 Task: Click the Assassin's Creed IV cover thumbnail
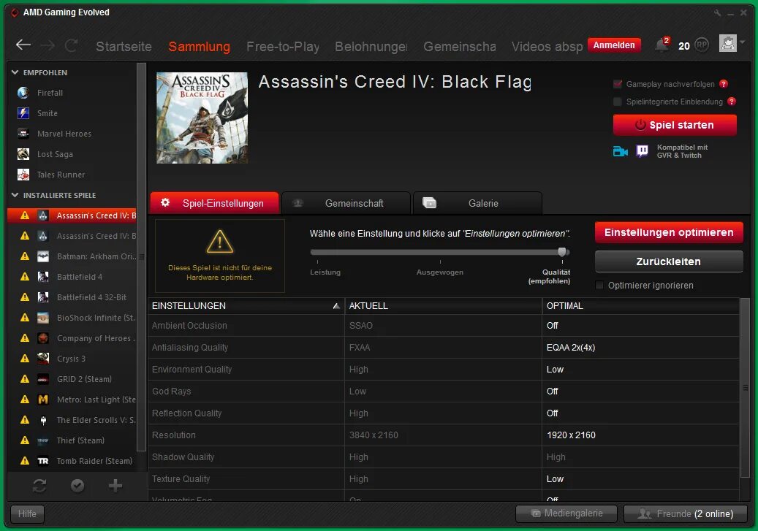(x=202, y=118)
